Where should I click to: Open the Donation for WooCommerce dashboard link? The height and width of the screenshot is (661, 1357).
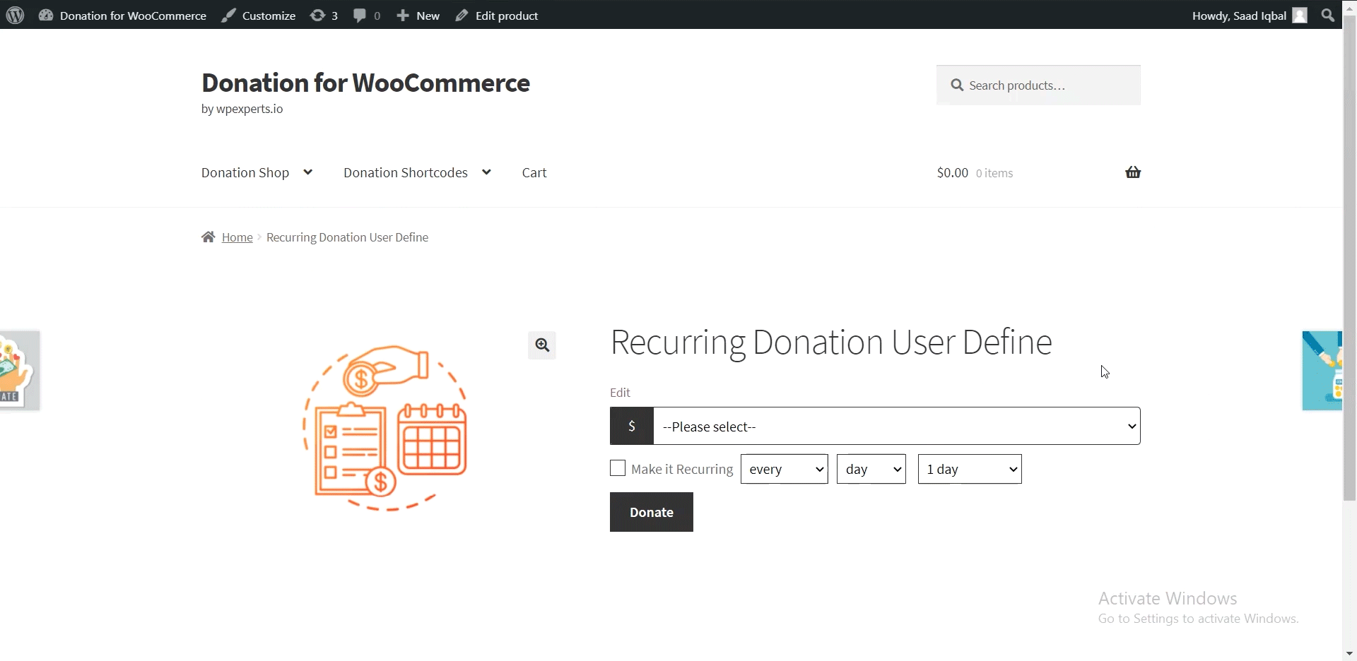[123, 16]
